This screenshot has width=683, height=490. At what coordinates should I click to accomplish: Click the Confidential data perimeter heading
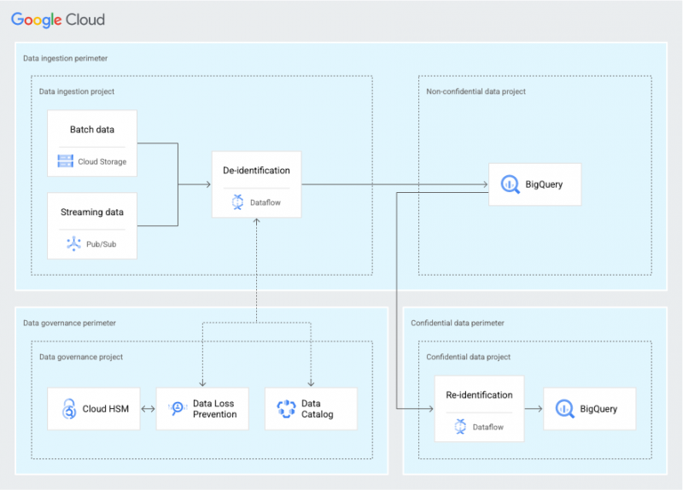pos(458,324)
